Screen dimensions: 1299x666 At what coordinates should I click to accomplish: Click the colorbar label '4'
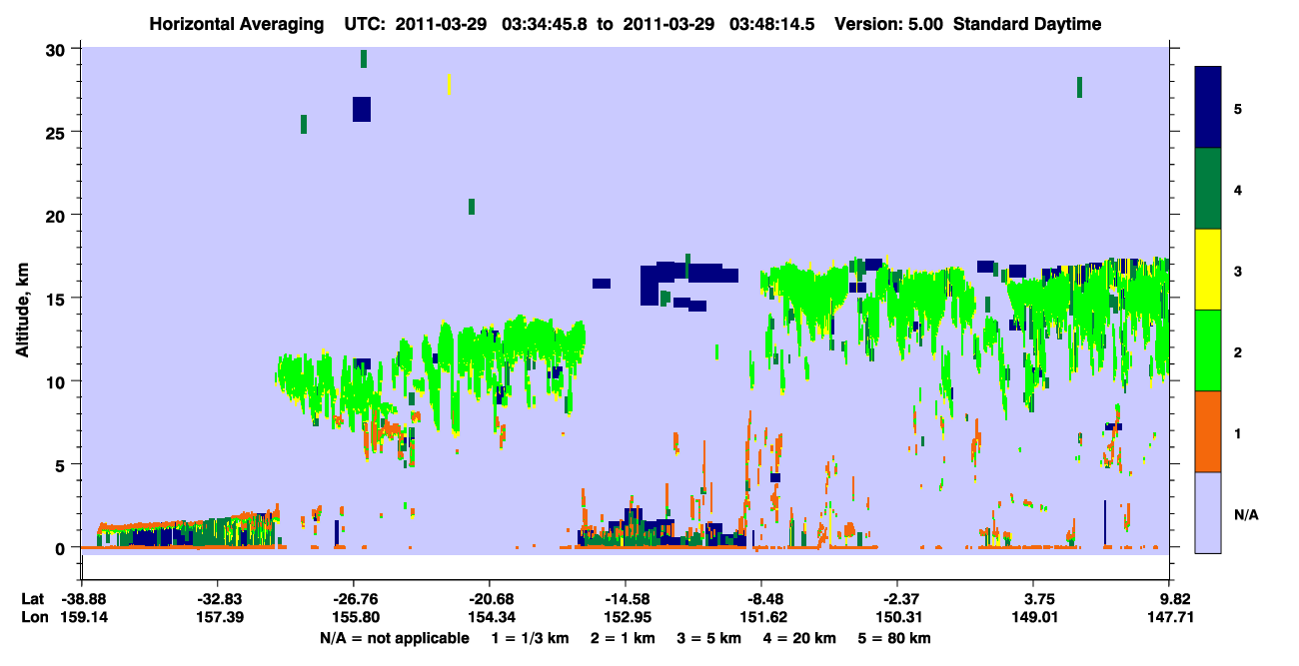[1238, 190]
